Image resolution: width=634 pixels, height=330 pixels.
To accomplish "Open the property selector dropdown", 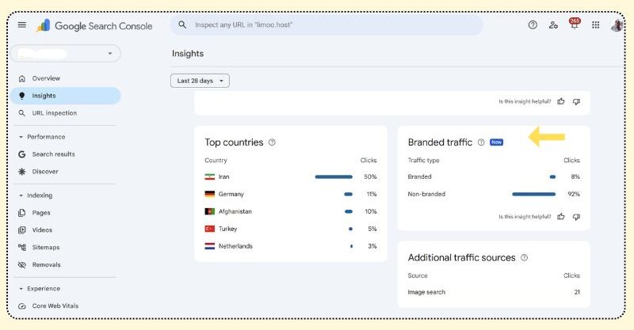I will click(66, 53).
